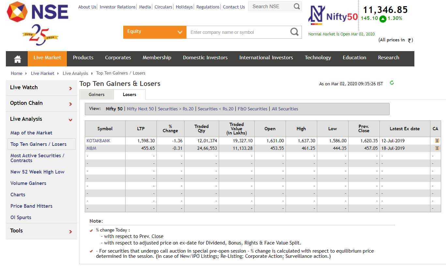This screenshot has height=266, width=446.
Task: Open Most Active Securities / Contracts
Action: 37,158
